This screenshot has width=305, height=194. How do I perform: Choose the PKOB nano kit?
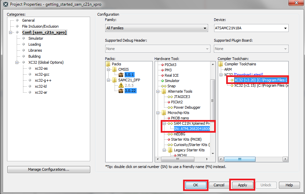point(180,118)
